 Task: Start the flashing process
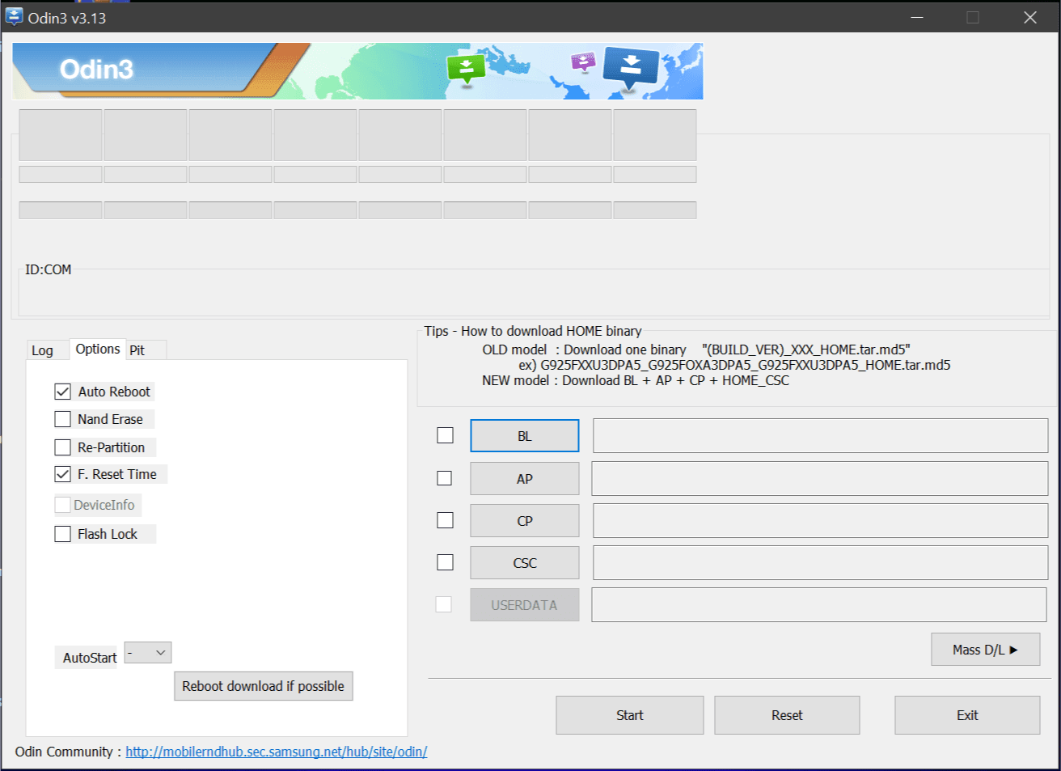click(x=630, y=715)
